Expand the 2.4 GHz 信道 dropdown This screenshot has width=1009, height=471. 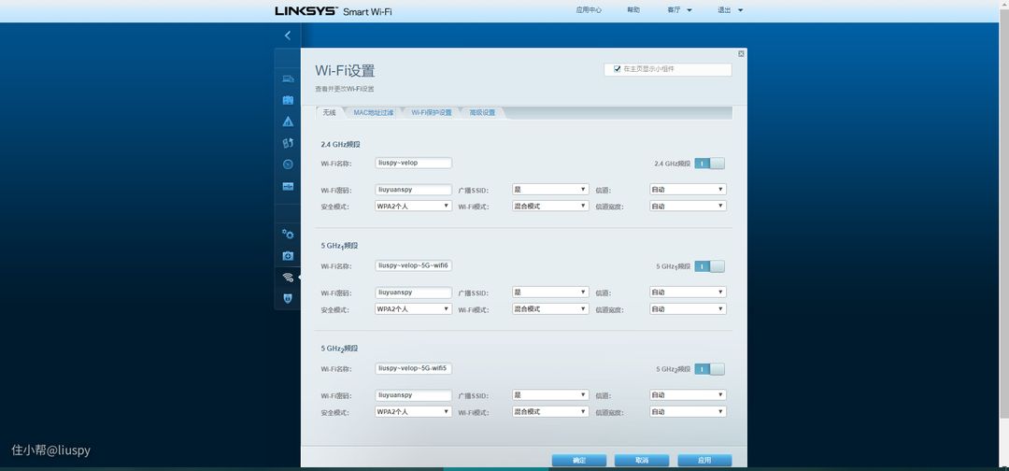(x=688, y=189)
